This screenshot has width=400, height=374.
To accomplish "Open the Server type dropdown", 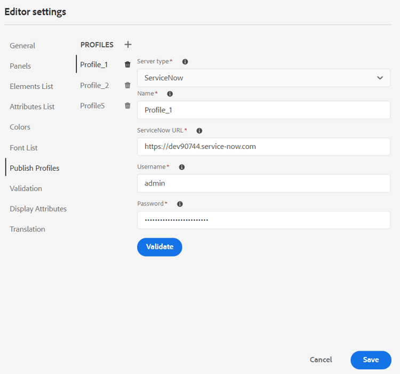I will click(263, 78).
